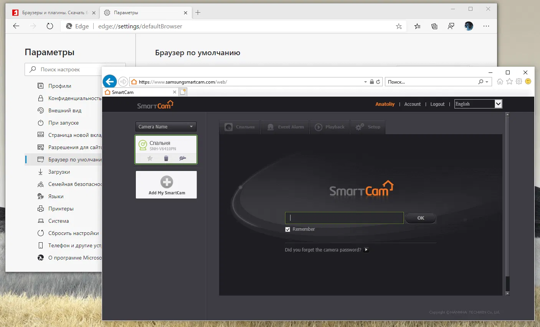Screen dimensions: 540x327
Task: Switch to the Браузеры и плагины Edge tab
Action: coord(53,13)
